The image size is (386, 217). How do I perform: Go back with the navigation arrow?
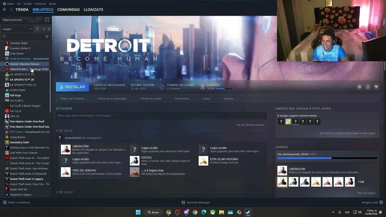(x=5, y=10)
